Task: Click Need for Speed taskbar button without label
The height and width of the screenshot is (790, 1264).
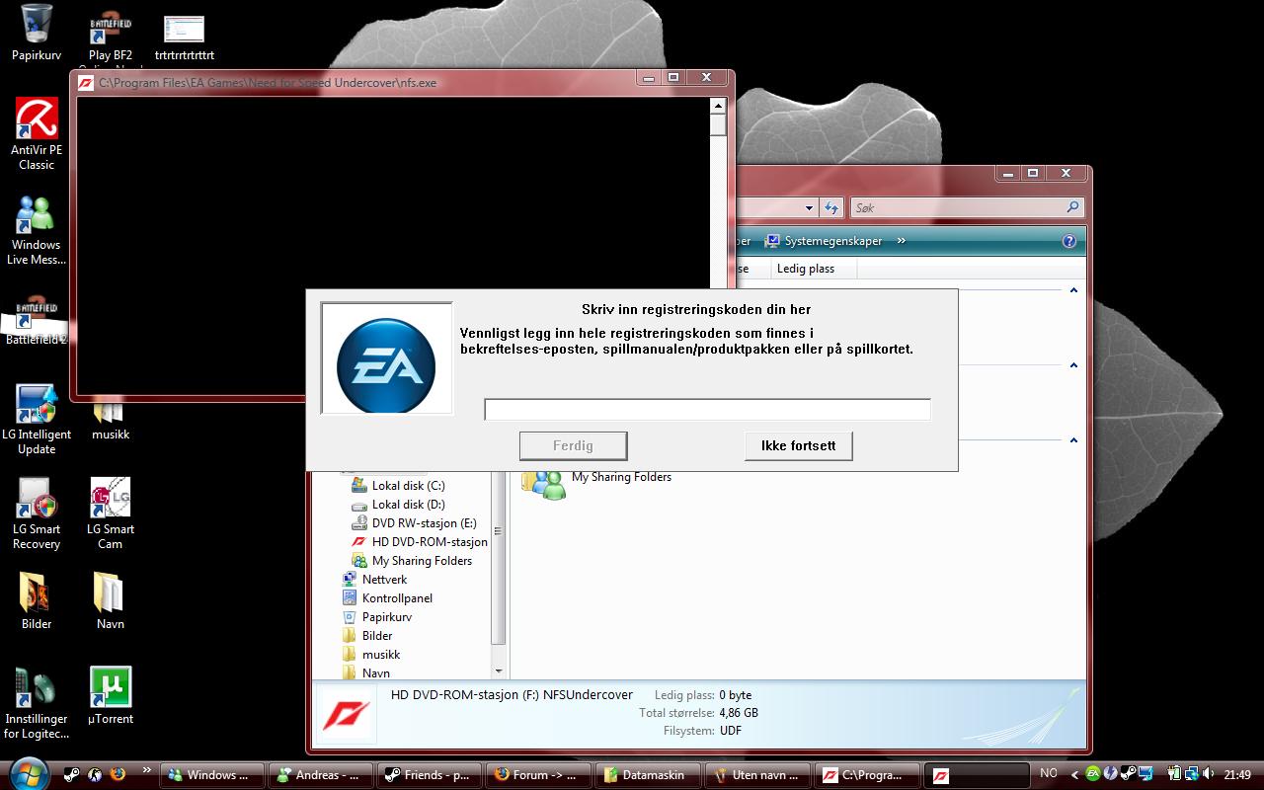Action: tap(976, 775)
